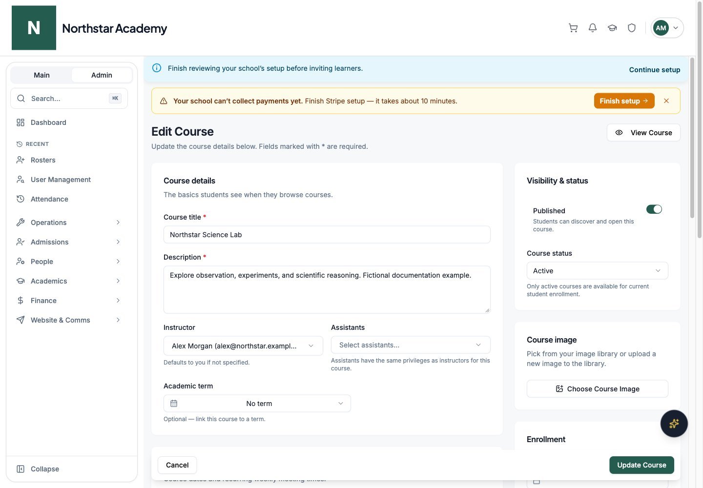Switch to the Admin tab

click(102, 75)
